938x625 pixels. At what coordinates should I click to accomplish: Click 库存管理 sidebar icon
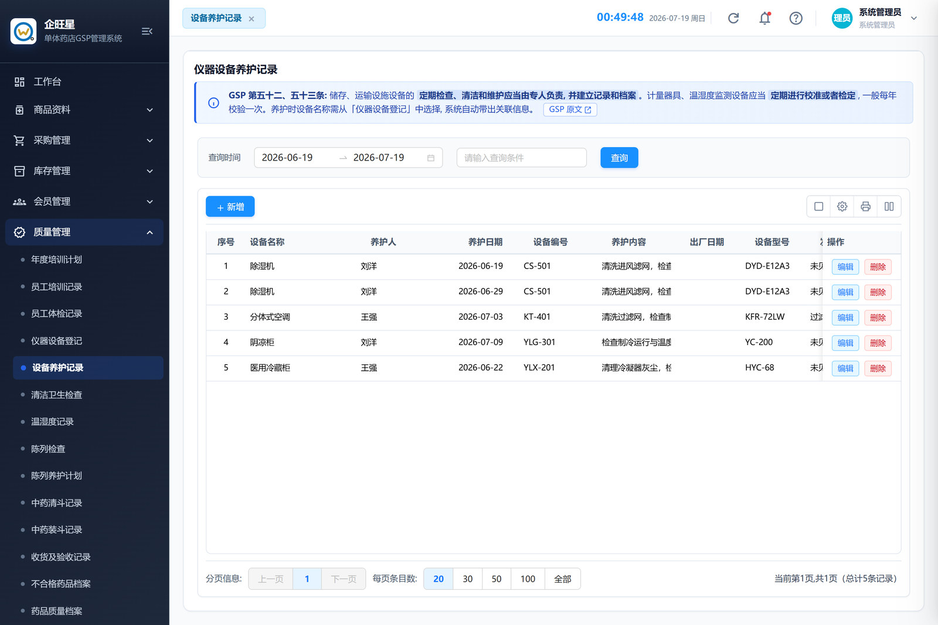pyautogui.click(x=19, y=171)
